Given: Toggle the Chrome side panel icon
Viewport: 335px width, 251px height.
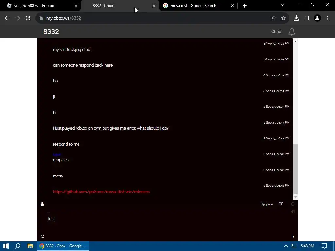Looking at the screenshot, I should click(307, 18).
